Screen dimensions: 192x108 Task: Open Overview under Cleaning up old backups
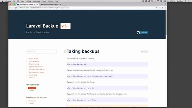click(32, 101)
